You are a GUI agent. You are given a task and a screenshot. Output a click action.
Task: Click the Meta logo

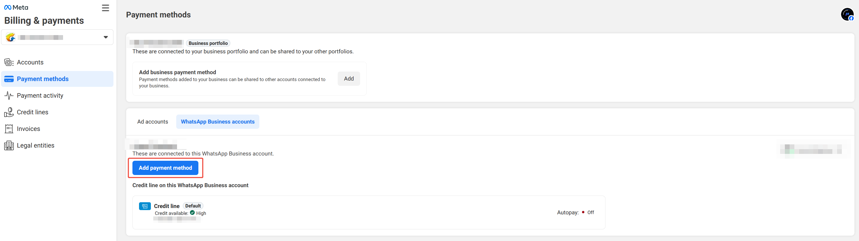pos(16,7)
